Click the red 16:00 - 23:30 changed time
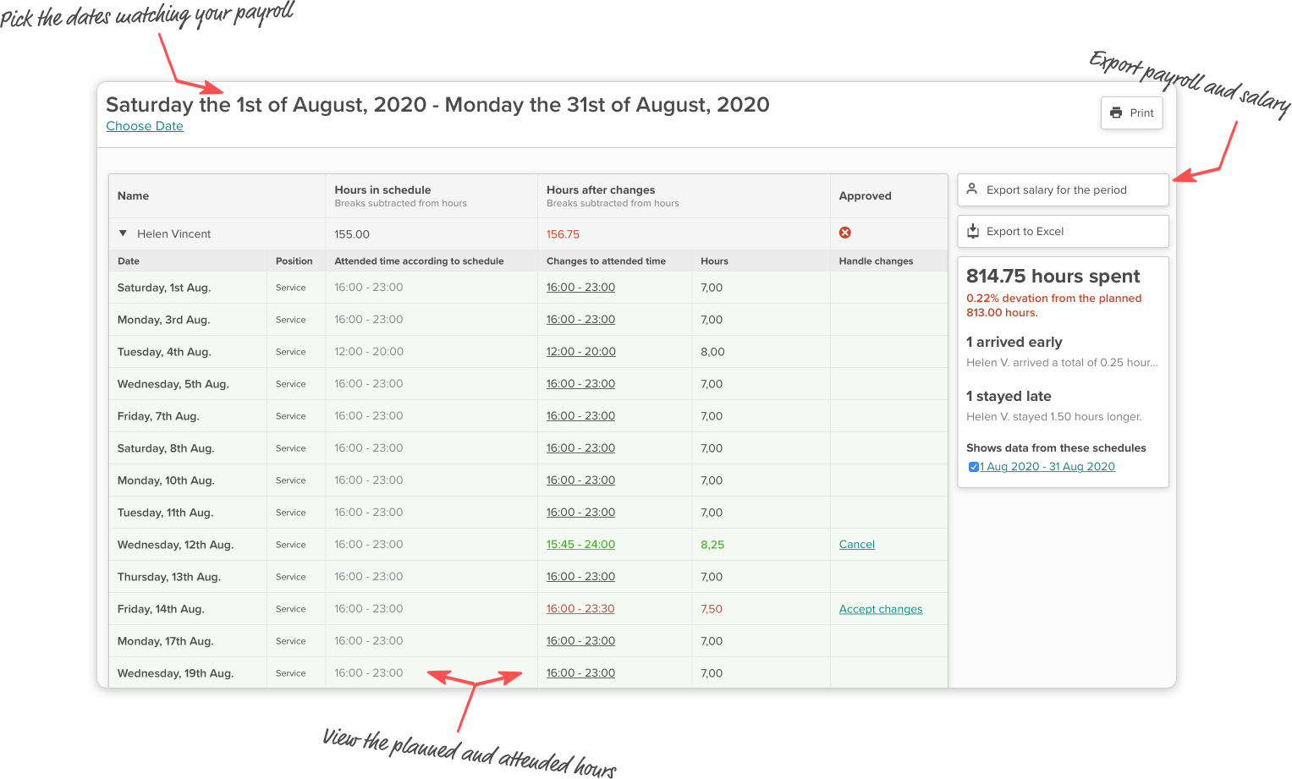This screenshot has width=1292, height=779. tap(580, 608)
